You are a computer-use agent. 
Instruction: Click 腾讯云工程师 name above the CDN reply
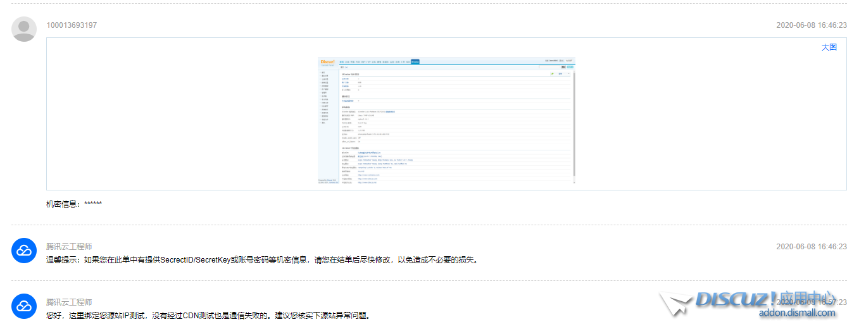[x=69, y=302]
